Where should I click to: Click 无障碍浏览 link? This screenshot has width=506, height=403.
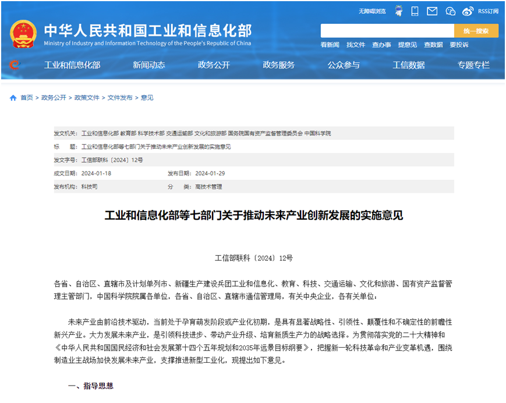click(372, 11)
